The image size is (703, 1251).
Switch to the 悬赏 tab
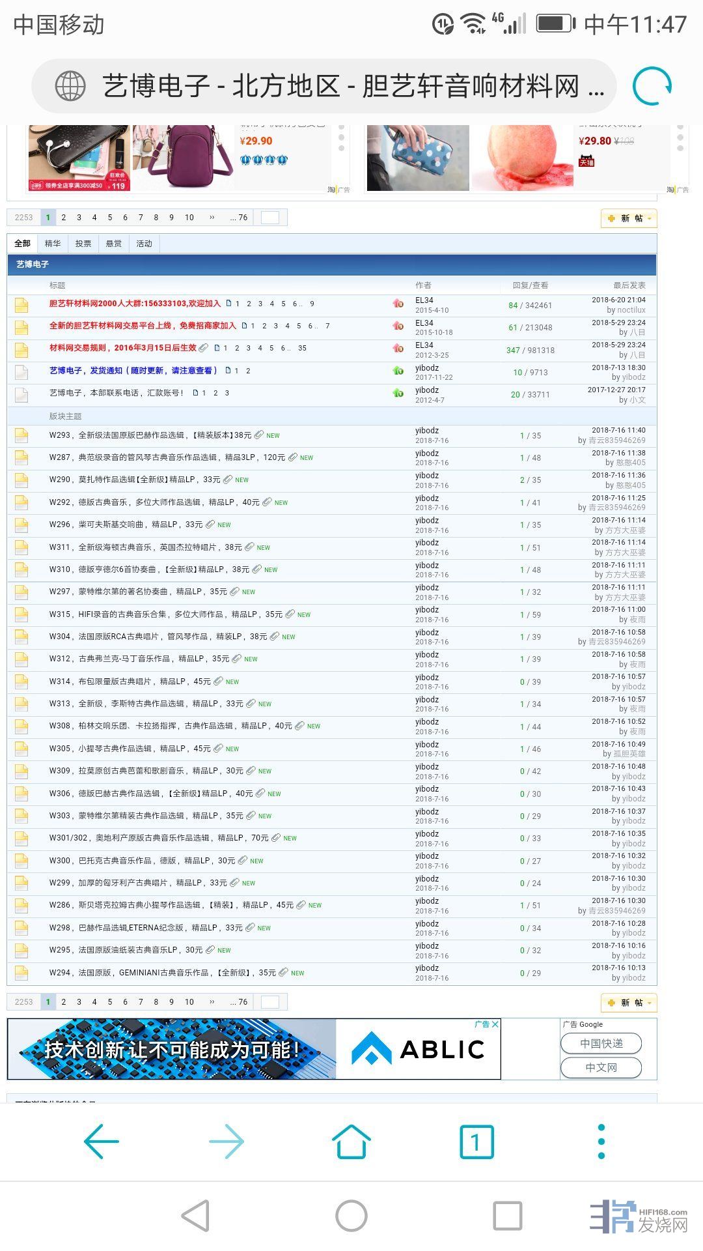[x=114, y=244]
